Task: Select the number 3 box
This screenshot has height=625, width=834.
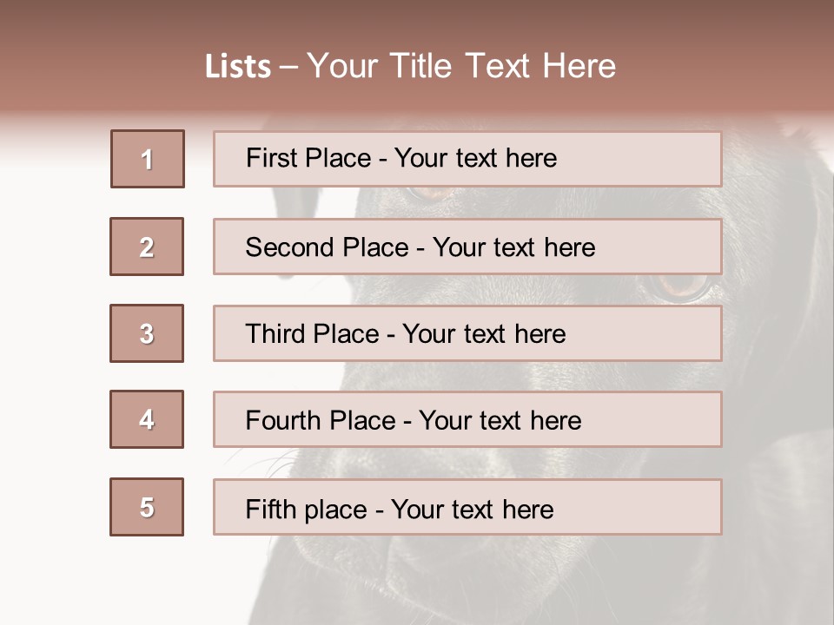Action: [x=147, y=333]
